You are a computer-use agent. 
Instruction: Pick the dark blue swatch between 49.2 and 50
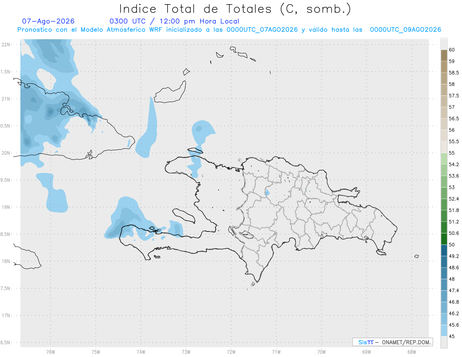[444, 250]
